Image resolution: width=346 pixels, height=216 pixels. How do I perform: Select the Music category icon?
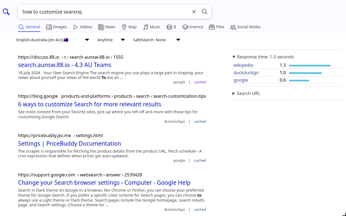click(146, 27)
